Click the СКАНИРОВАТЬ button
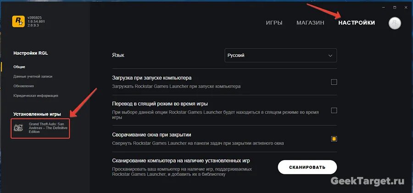 tap(307, 167)
